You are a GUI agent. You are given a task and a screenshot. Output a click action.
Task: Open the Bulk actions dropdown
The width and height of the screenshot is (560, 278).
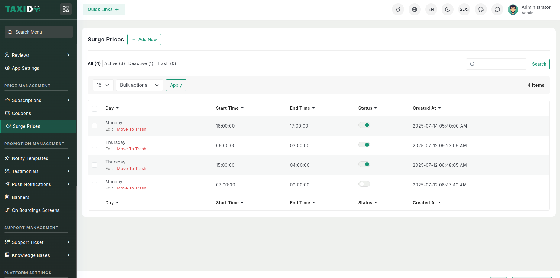coord(139,85)
